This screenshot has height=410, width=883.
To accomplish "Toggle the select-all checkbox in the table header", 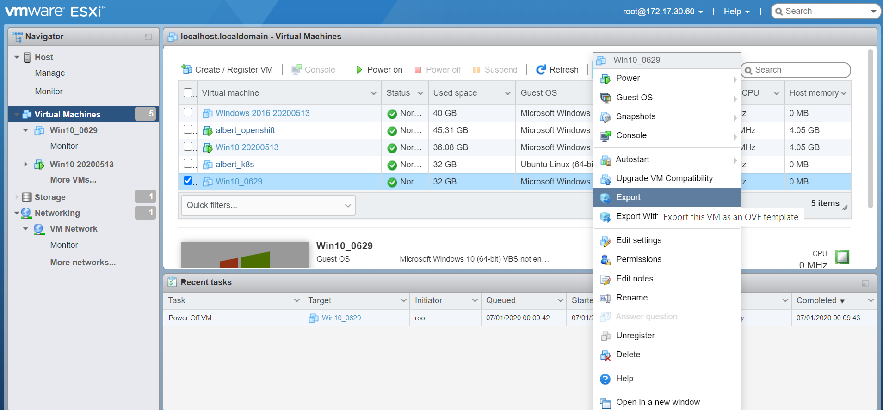I will tap(188, 92).
